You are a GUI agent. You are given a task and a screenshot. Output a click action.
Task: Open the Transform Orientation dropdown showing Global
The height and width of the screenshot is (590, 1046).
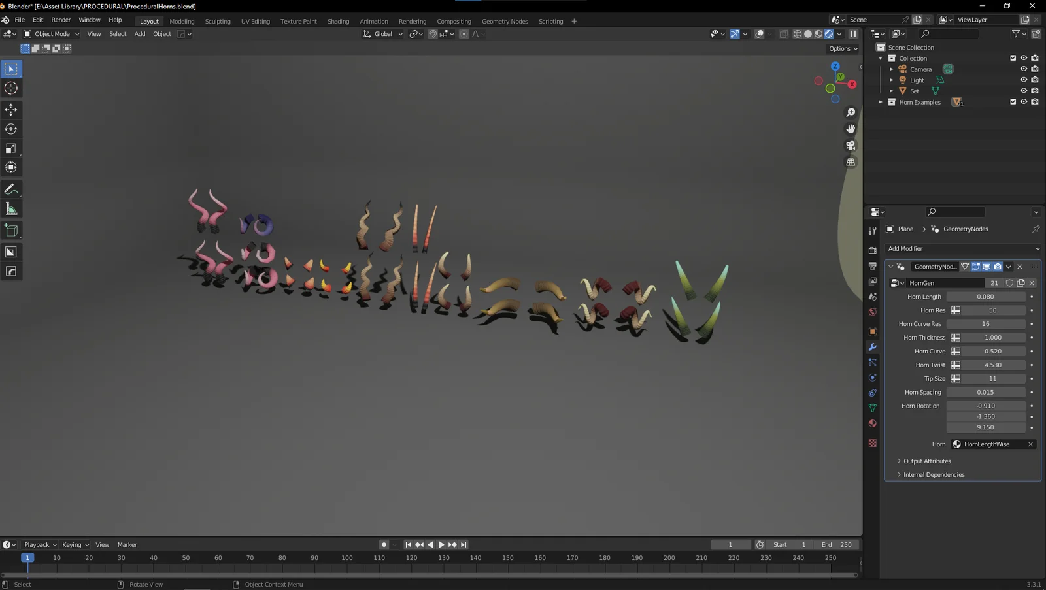(x=382, y=34)
